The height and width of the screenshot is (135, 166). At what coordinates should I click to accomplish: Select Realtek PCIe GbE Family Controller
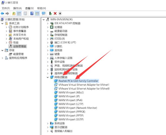click(x=78, y=81)
